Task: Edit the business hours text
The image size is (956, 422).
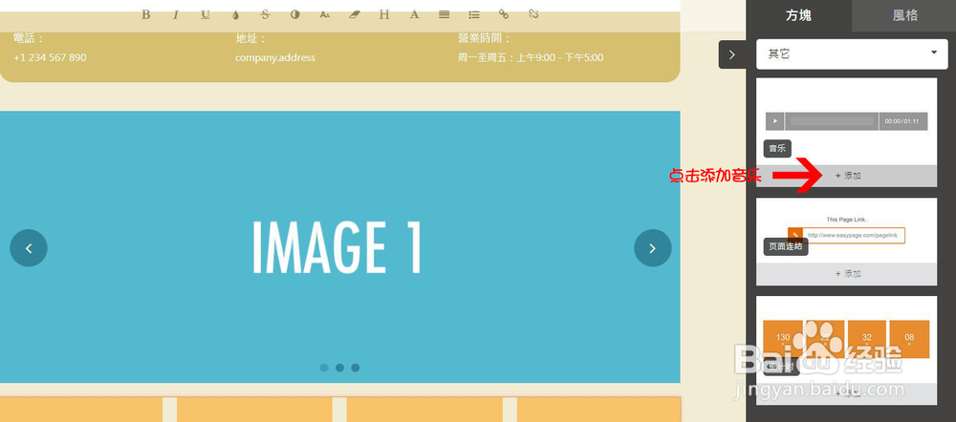Action: click(x=531, y=58)
